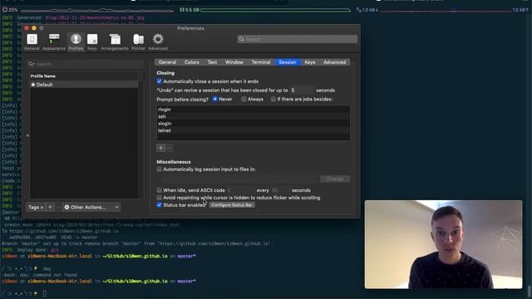Switch to the Advanced profile tab
The image size is (532, 299).
(x=334, y=62)
